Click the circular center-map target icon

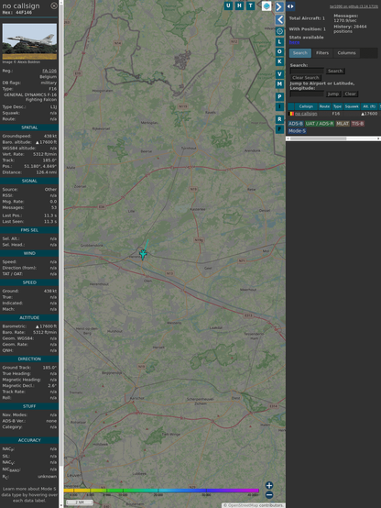[279, 31]
